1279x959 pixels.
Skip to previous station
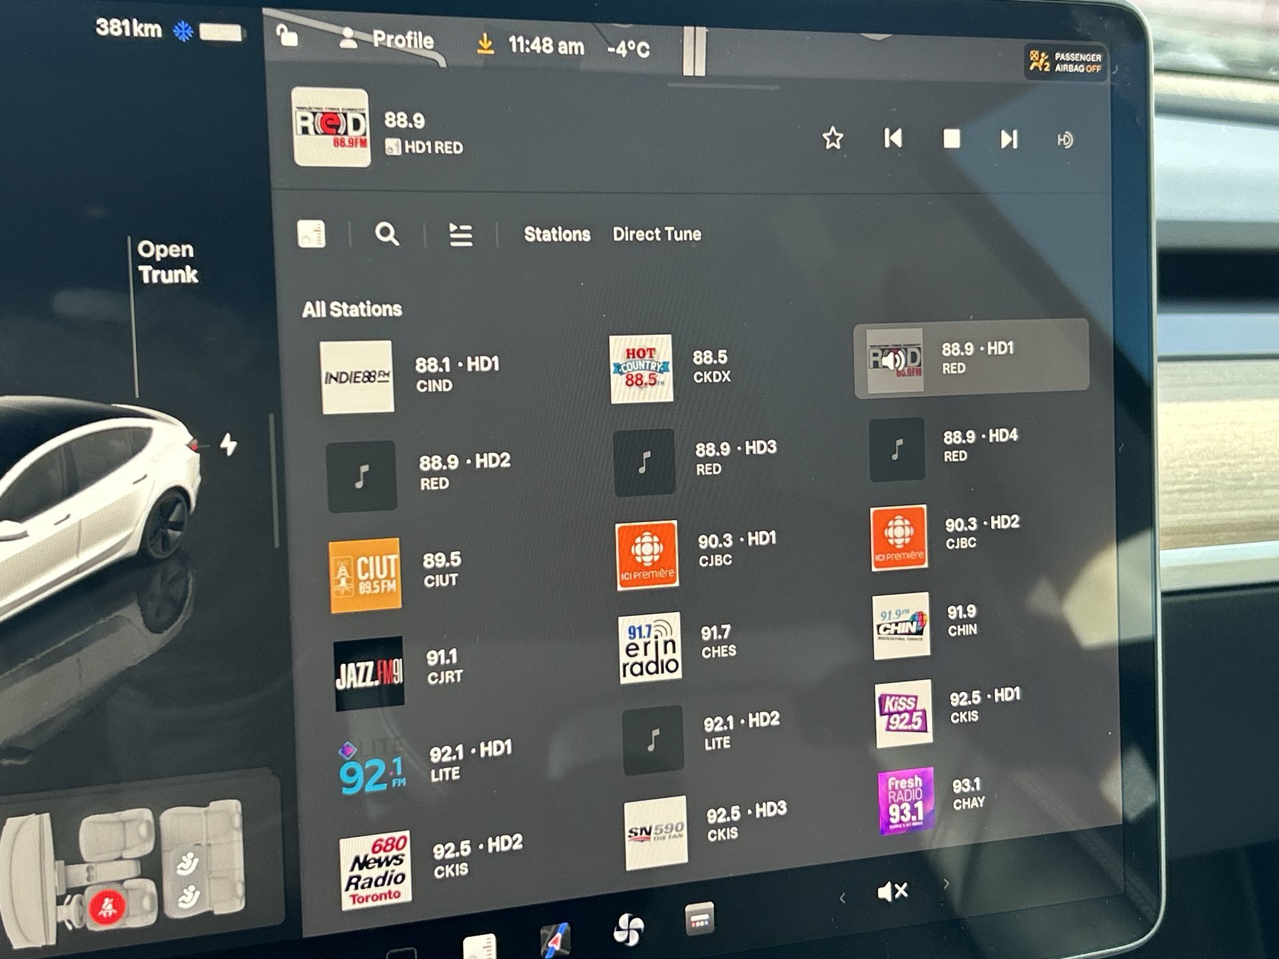coord(893,139)
